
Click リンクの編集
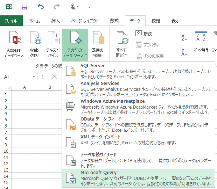149,56
